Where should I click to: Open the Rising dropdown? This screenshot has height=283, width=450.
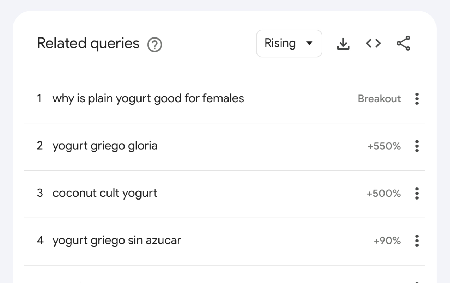289,44
